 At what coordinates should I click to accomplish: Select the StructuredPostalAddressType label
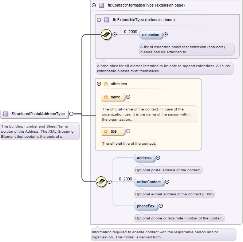pos(38,114)
